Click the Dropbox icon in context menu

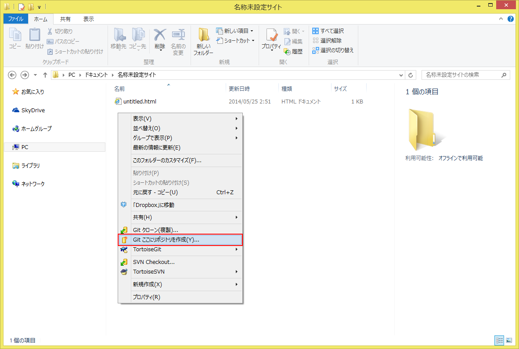[124, 205]
